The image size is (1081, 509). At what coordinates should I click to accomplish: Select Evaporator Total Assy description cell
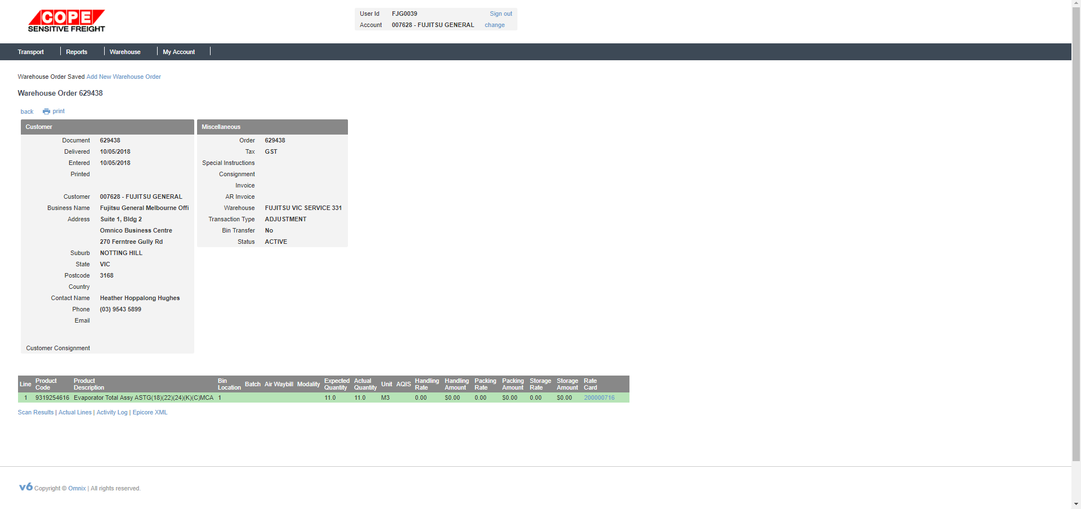tap(144, 398)
